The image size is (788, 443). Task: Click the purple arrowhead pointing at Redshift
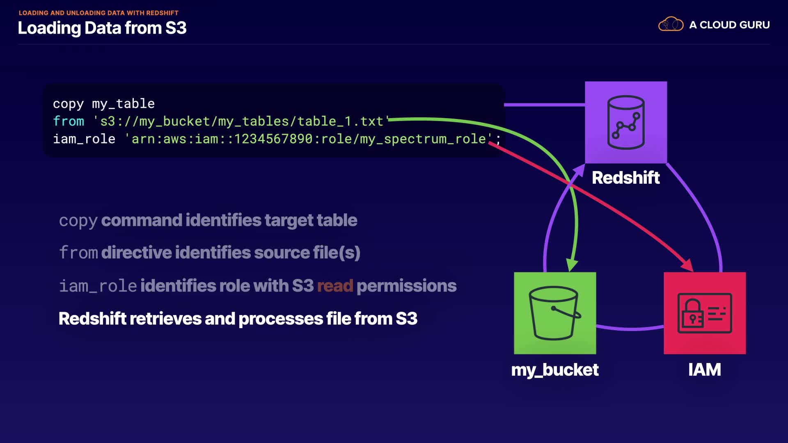click(x=579, y=169)
